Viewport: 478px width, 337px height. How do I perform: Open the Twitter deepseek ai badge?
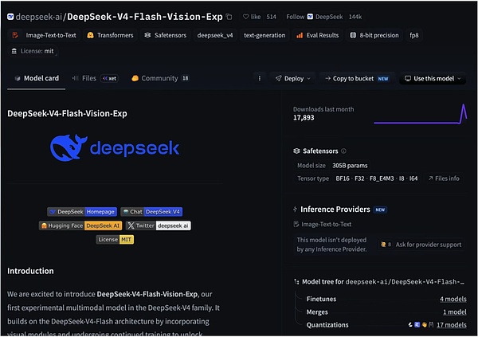click(x=159, y=225)
